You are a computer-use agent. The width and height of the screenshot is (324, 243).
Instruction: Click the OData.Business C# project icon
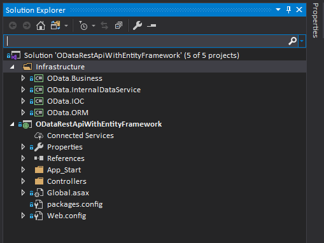pyautogui.click(x=39, y=78)
